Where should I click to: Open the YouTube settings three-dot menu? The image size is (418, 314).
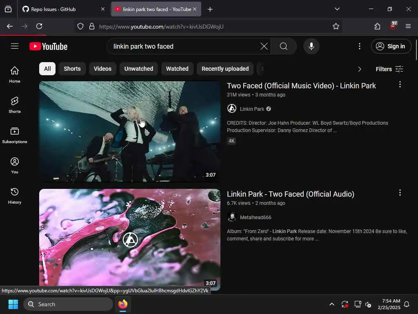(359, 46)
